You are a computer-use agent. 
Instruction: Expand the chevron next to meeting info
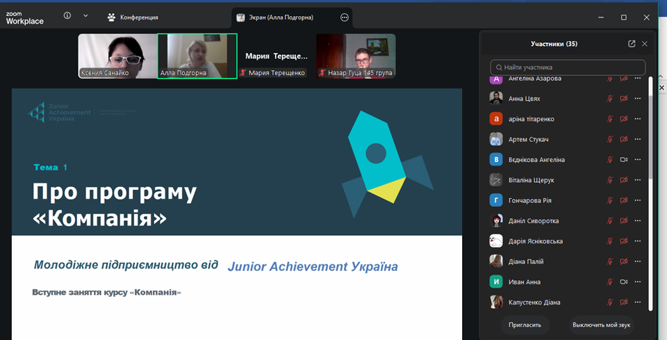coord(85,16)
